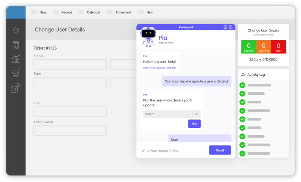This screenshot has width=301, height=182.
Task: Open the Recent menu item
Action: [66, 12]
